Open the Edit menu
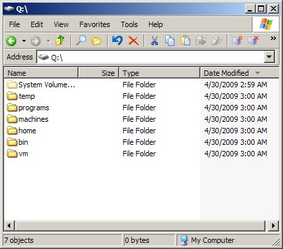 [37, 24]
